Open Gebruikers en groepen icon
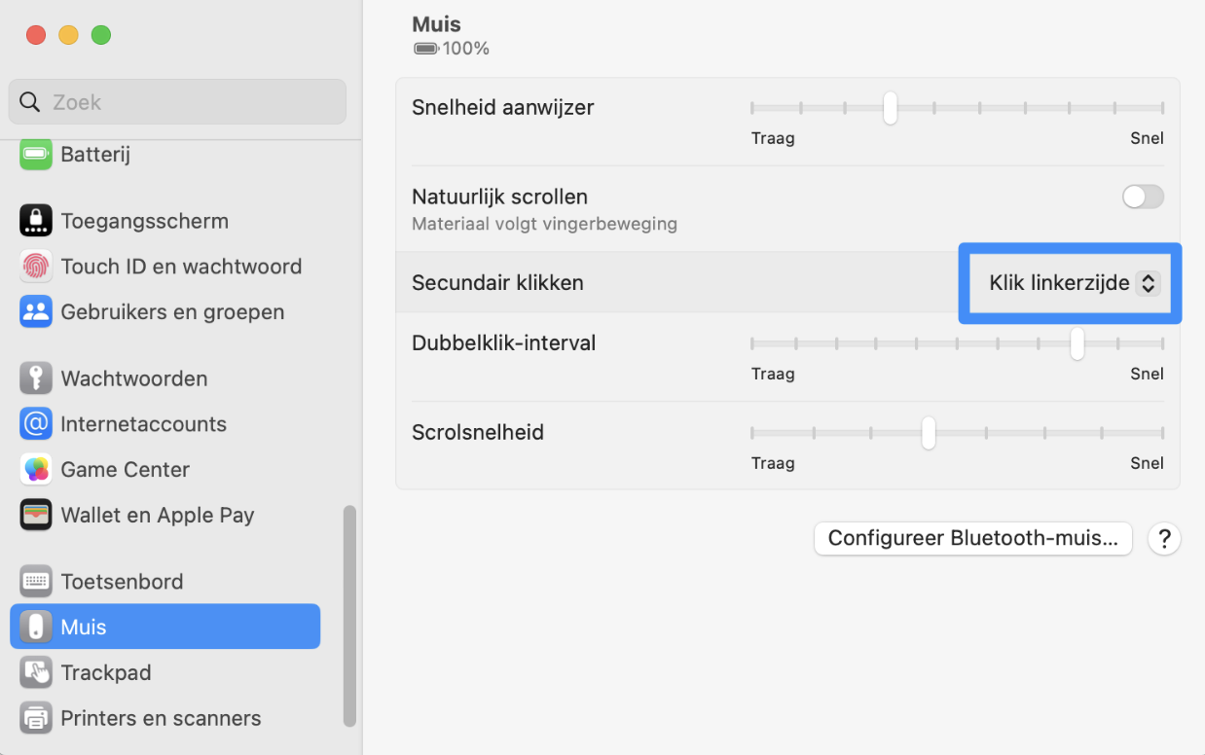The height and width of the screenshot is (755, 1205). (36, 312)
